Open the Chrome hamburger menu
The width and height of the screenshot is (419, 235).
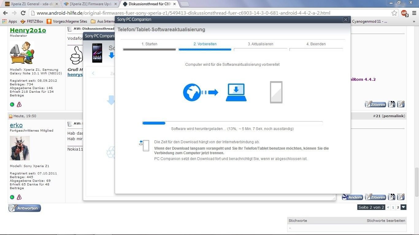[414, 13]
